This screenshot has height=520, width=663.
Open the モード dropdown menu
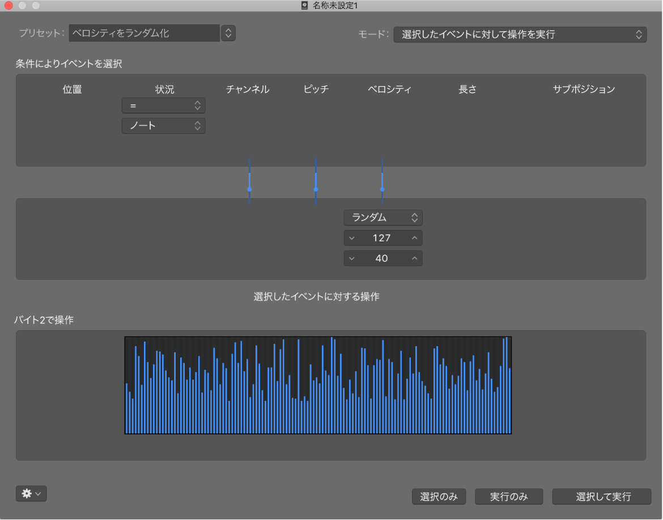coord(520,35)
